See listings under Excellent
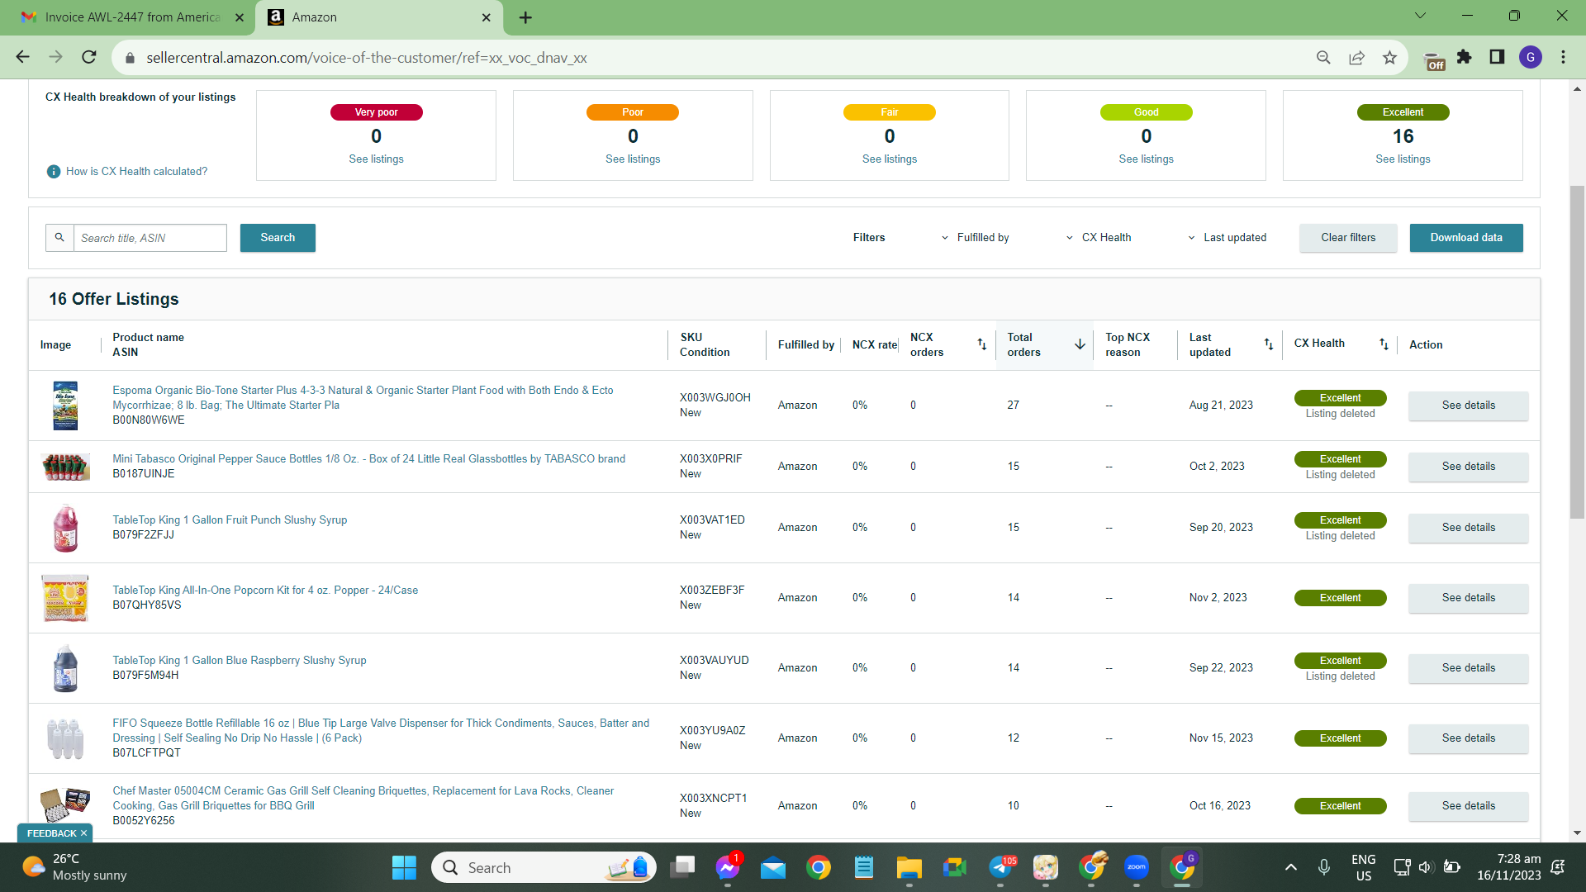 [1403, 159]
